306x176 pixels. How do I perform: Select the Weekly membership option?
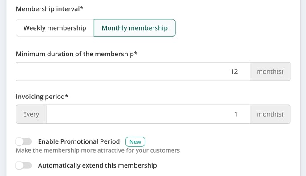tap(55, 28)
